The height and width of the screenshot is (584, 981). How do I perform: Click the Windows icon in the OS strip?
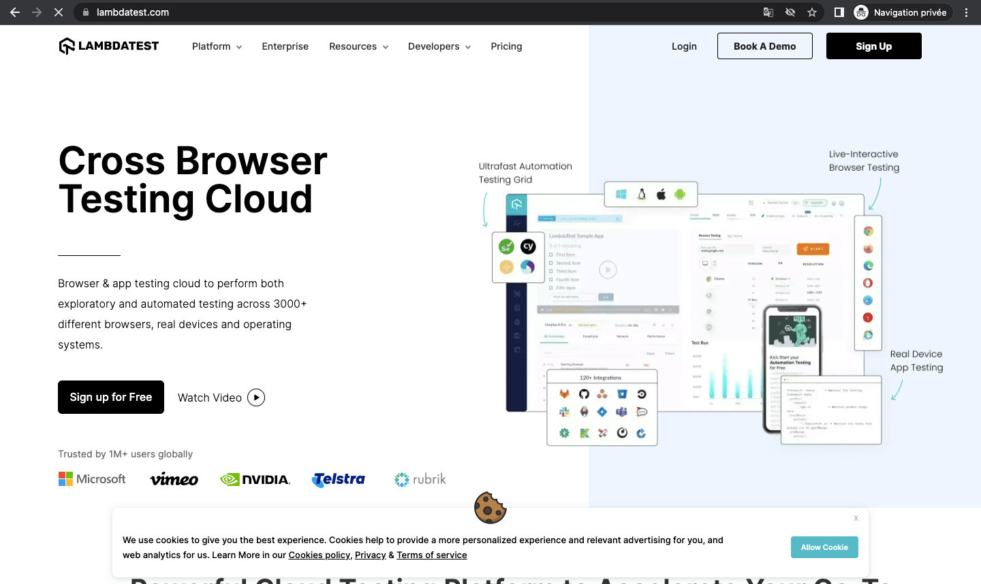tap(621, 195)
